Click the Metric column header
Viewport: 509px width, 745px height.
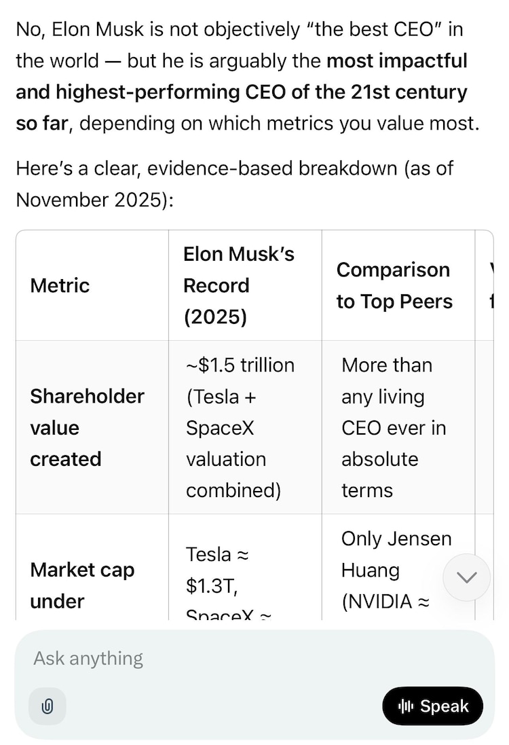(60, 285)
